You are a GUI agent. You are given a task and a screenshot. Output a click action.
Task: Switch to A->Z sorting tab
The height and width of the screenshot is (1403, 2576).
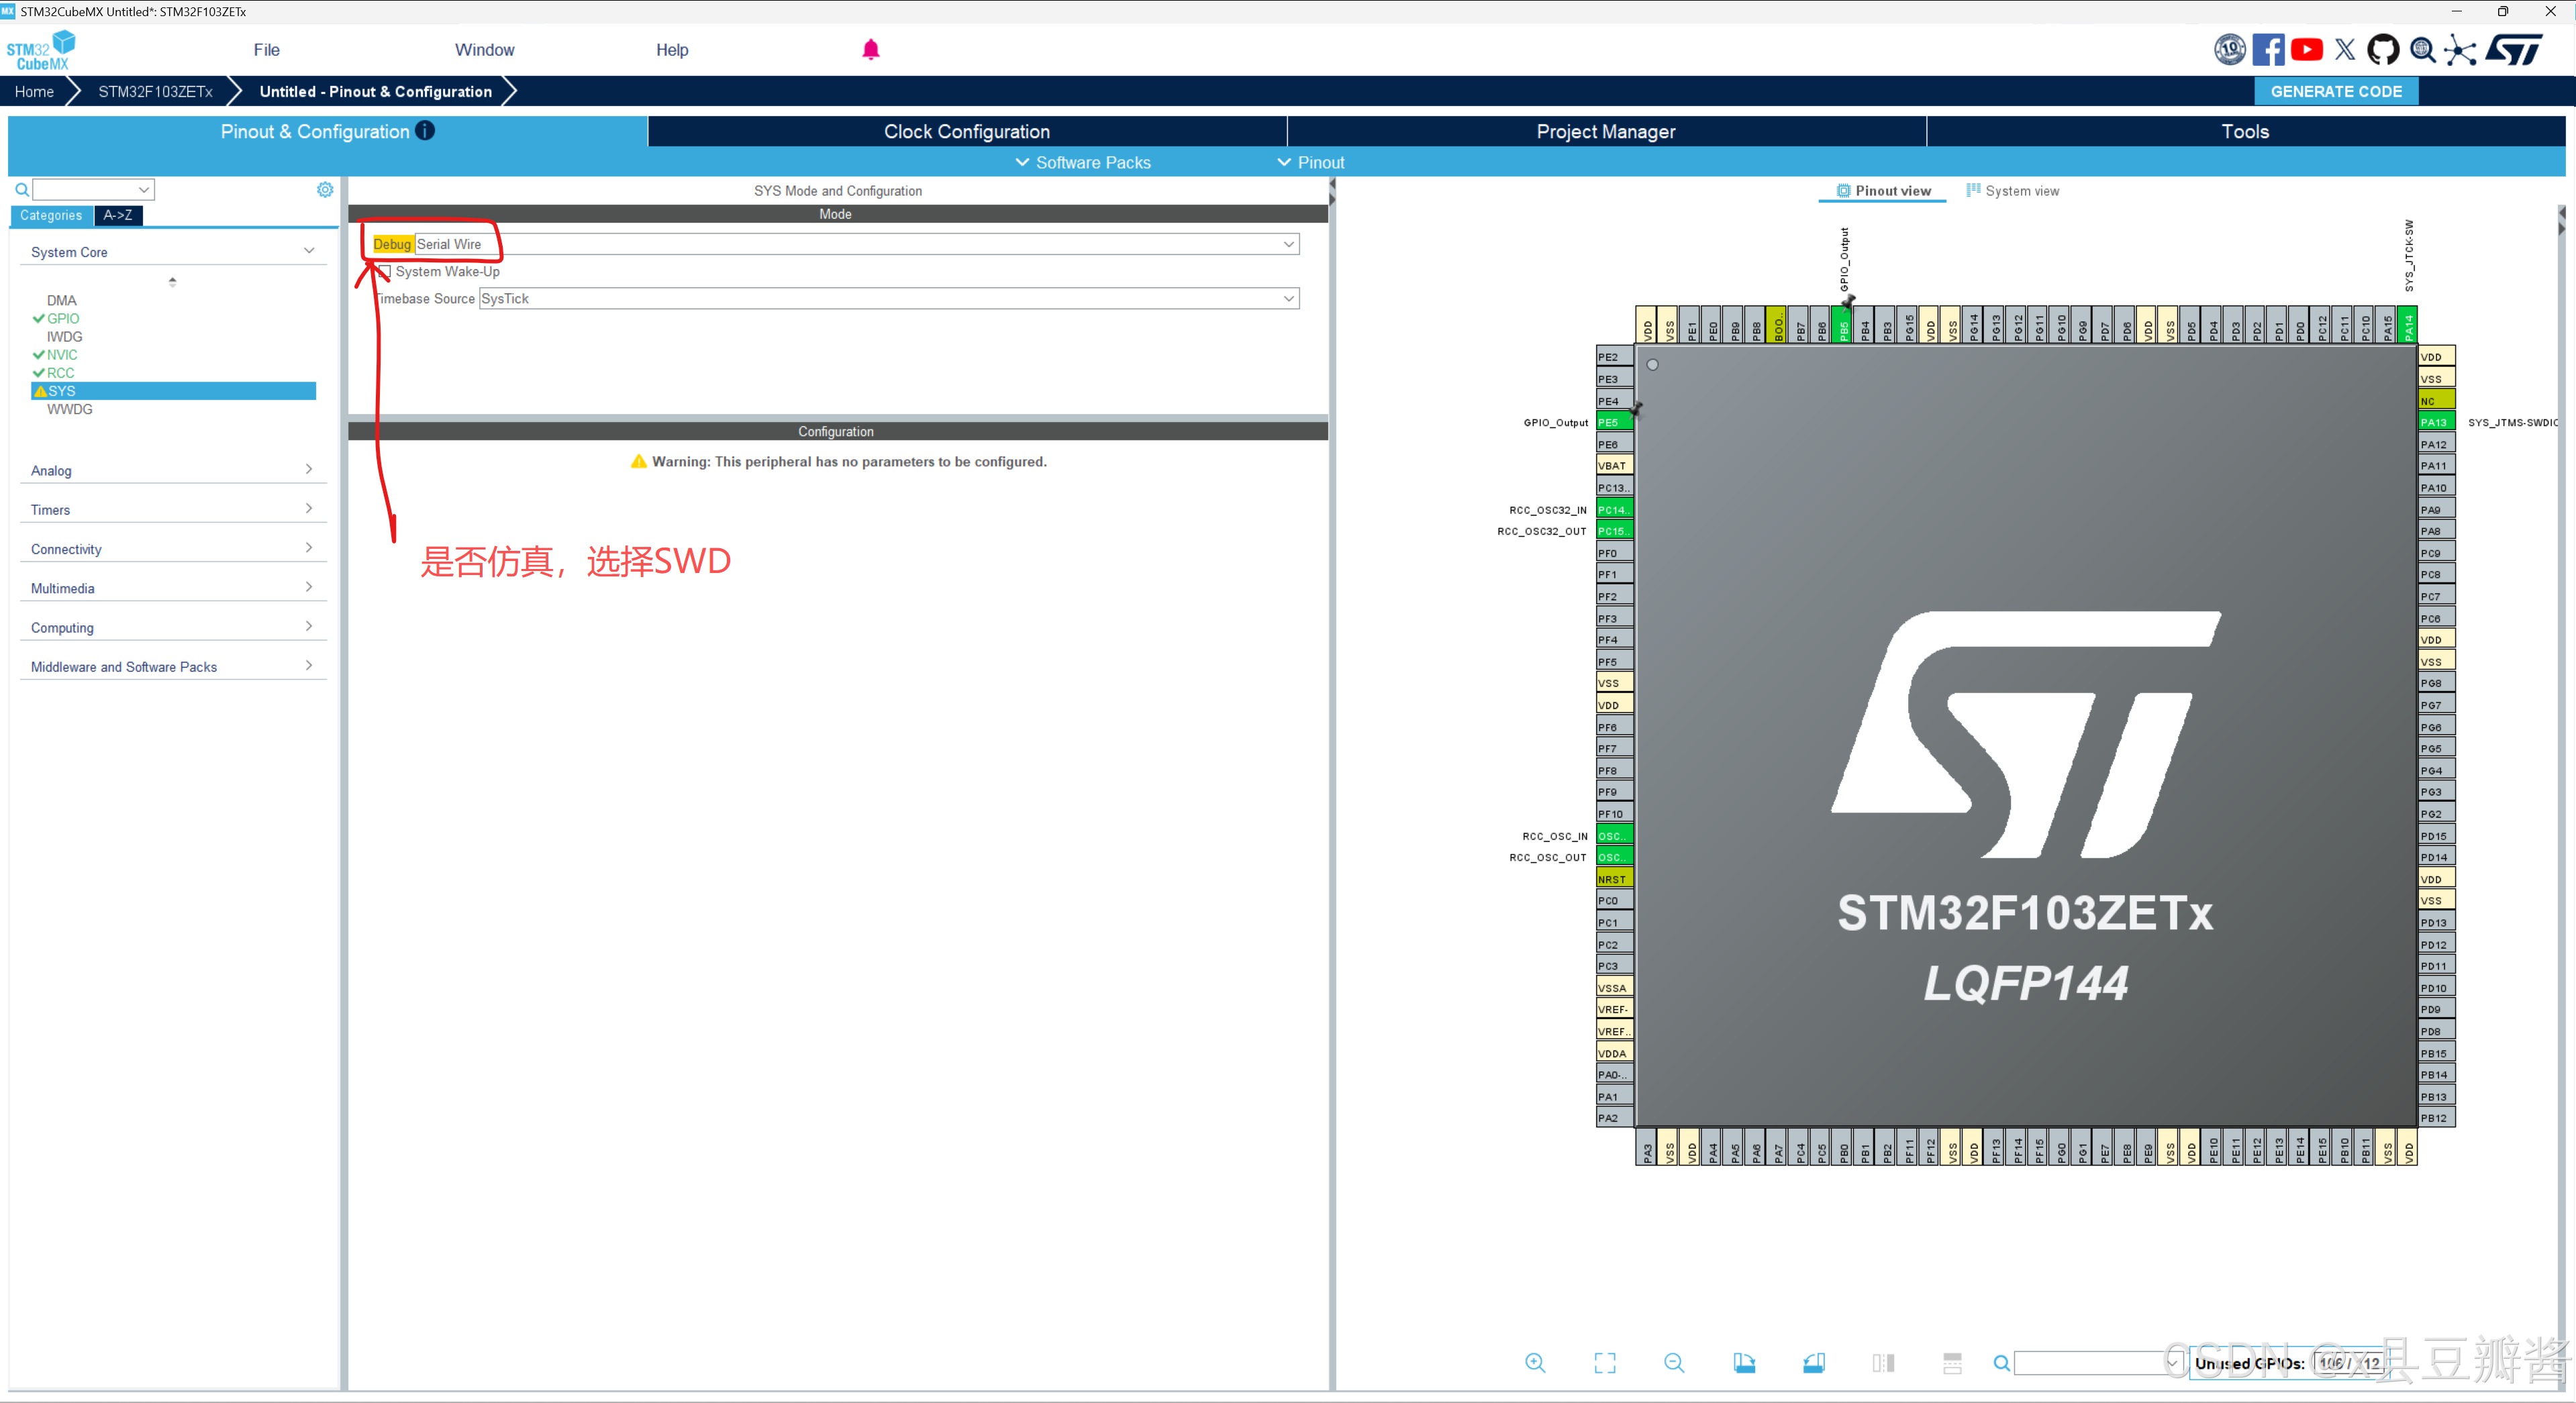118,216
